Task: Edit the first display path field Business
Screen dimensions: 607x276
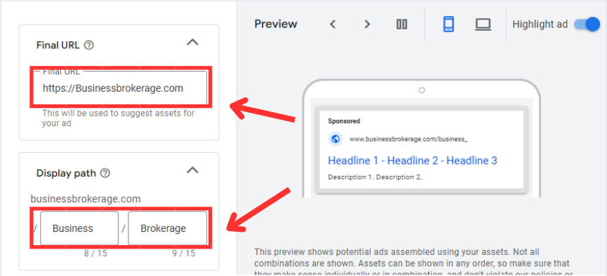Action: (x=79, y=228)
